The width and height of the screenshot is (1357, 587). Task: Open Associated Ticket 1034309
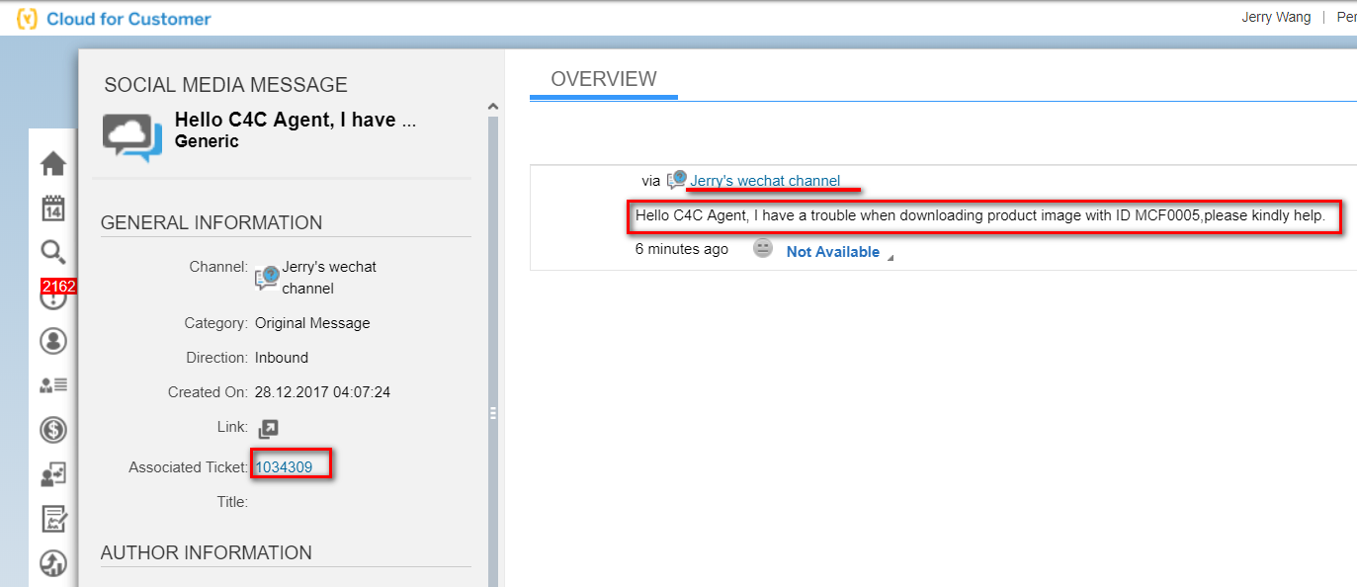(284, 467)
